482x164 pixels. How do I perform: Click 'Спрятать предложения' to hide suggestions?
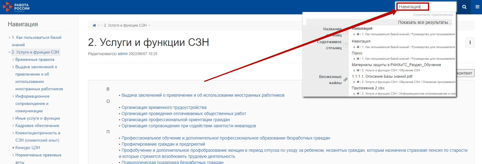[x=433, y=15]
